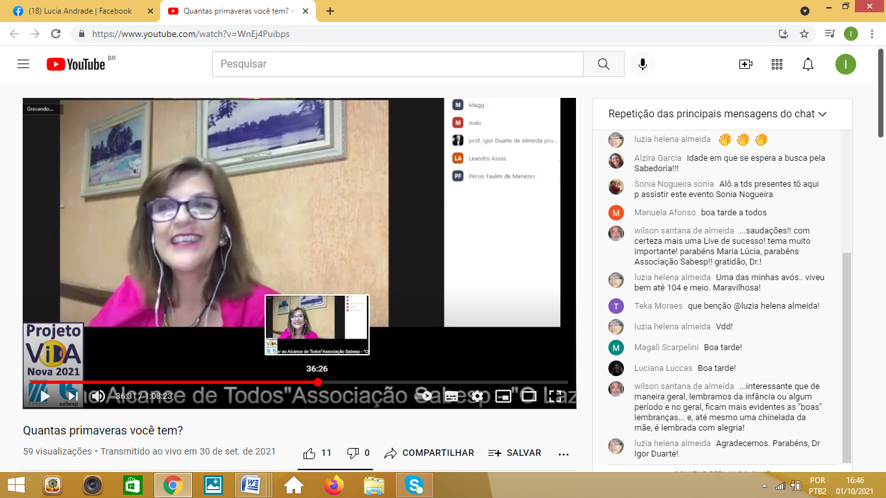Seek in the unplayed grey timeline portion
886x498 pixels.
click(x=445, y=382)
